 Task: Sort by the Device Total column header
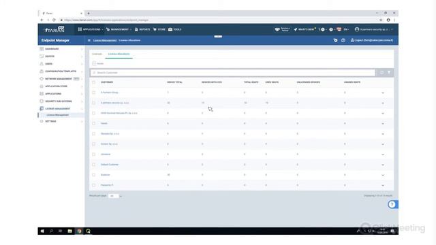click(x=174, y=82)
